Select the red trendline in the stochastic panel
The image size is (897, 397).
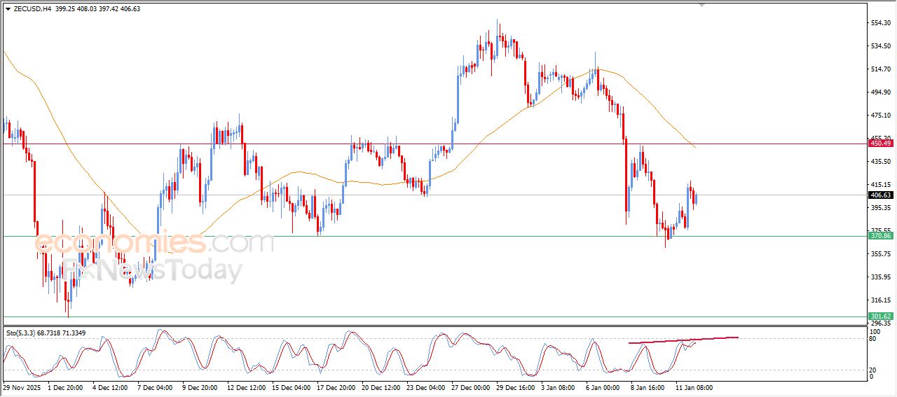[684, 340]
